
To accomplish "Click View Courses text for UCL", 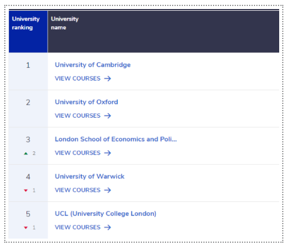I will point(78,227).
